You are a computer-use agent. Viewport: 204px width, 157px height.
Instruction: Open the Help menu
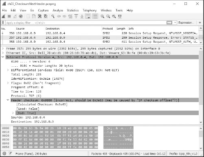coord(130,10)
